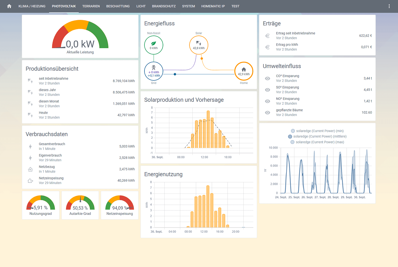Toggle solaredge Current Power (mittlere) series
This screenshot has width=398, height=267.
point(317,136)
